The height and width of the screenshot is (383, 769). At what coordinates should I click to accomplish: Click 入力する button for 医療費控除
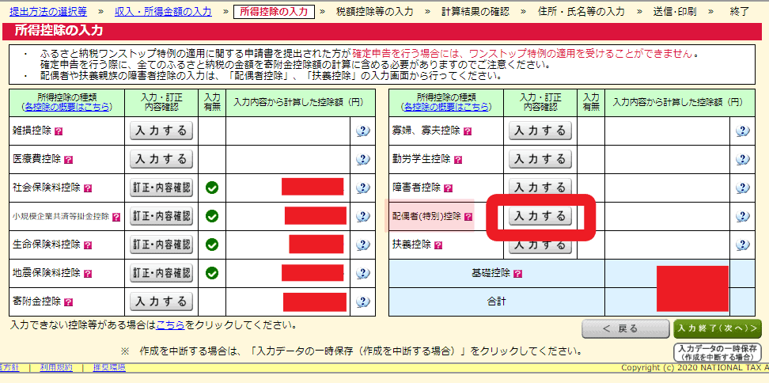tap(161, 159)
